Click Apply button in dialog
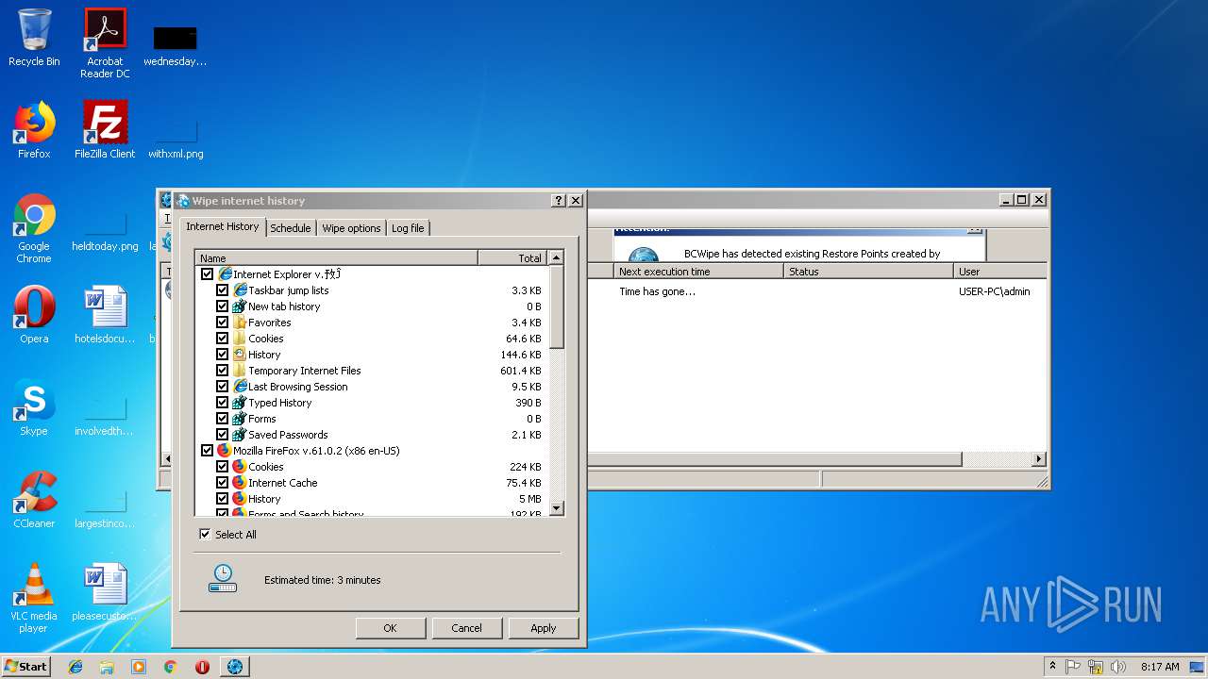The image size is (1208, 679). 544,628
